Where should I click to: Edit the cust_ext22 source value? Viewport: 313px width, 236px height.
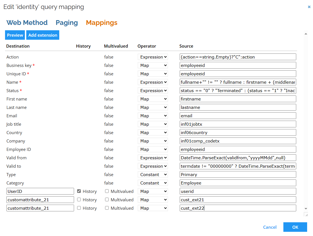pyautogui.click(x=238, y=208)
